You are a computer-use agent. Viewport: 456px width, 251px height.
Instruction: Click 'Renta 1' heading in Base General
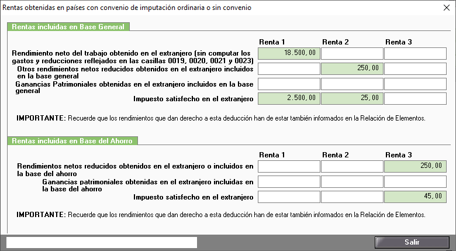point(272,42)
